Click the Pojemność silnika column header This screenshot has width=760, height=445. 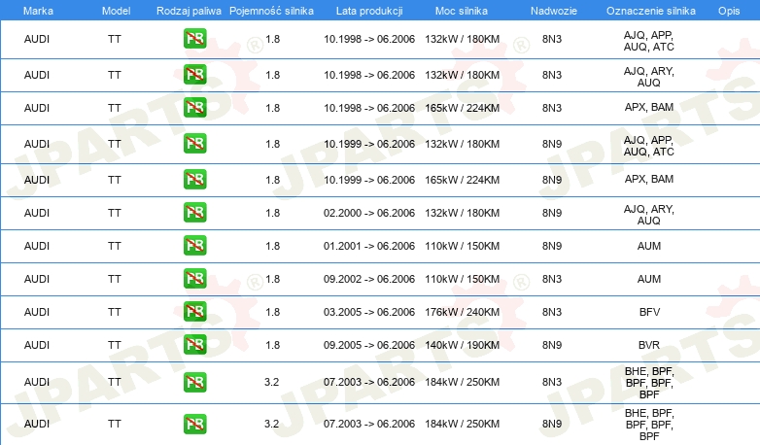pos(271,11)
